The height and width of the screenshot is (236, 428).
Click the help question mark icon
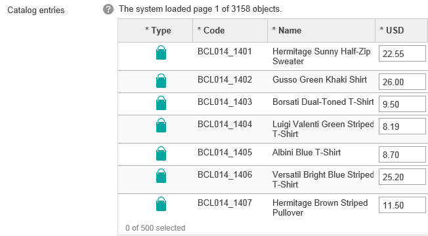click(x=108, y=10)
